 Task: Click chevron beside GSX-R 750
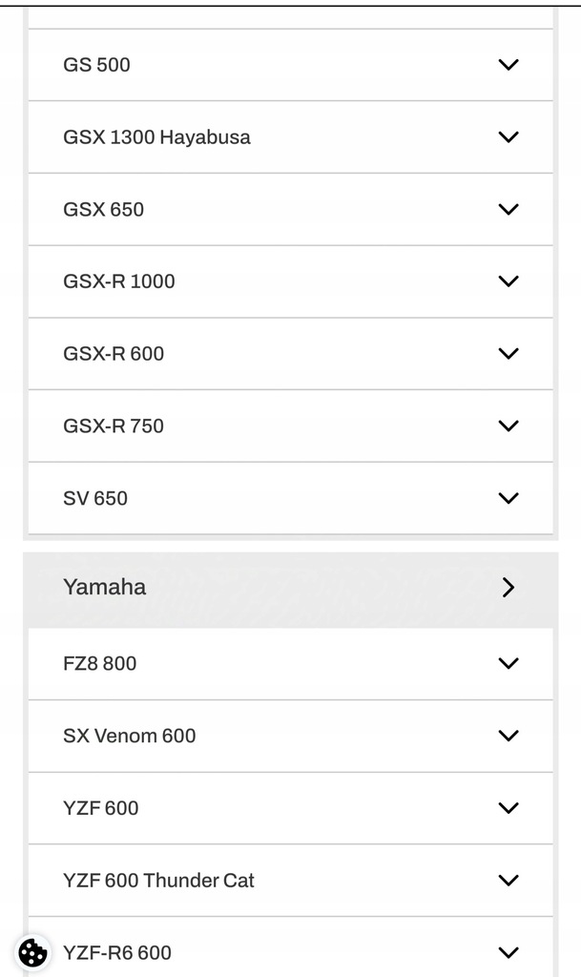coord(508,426)
